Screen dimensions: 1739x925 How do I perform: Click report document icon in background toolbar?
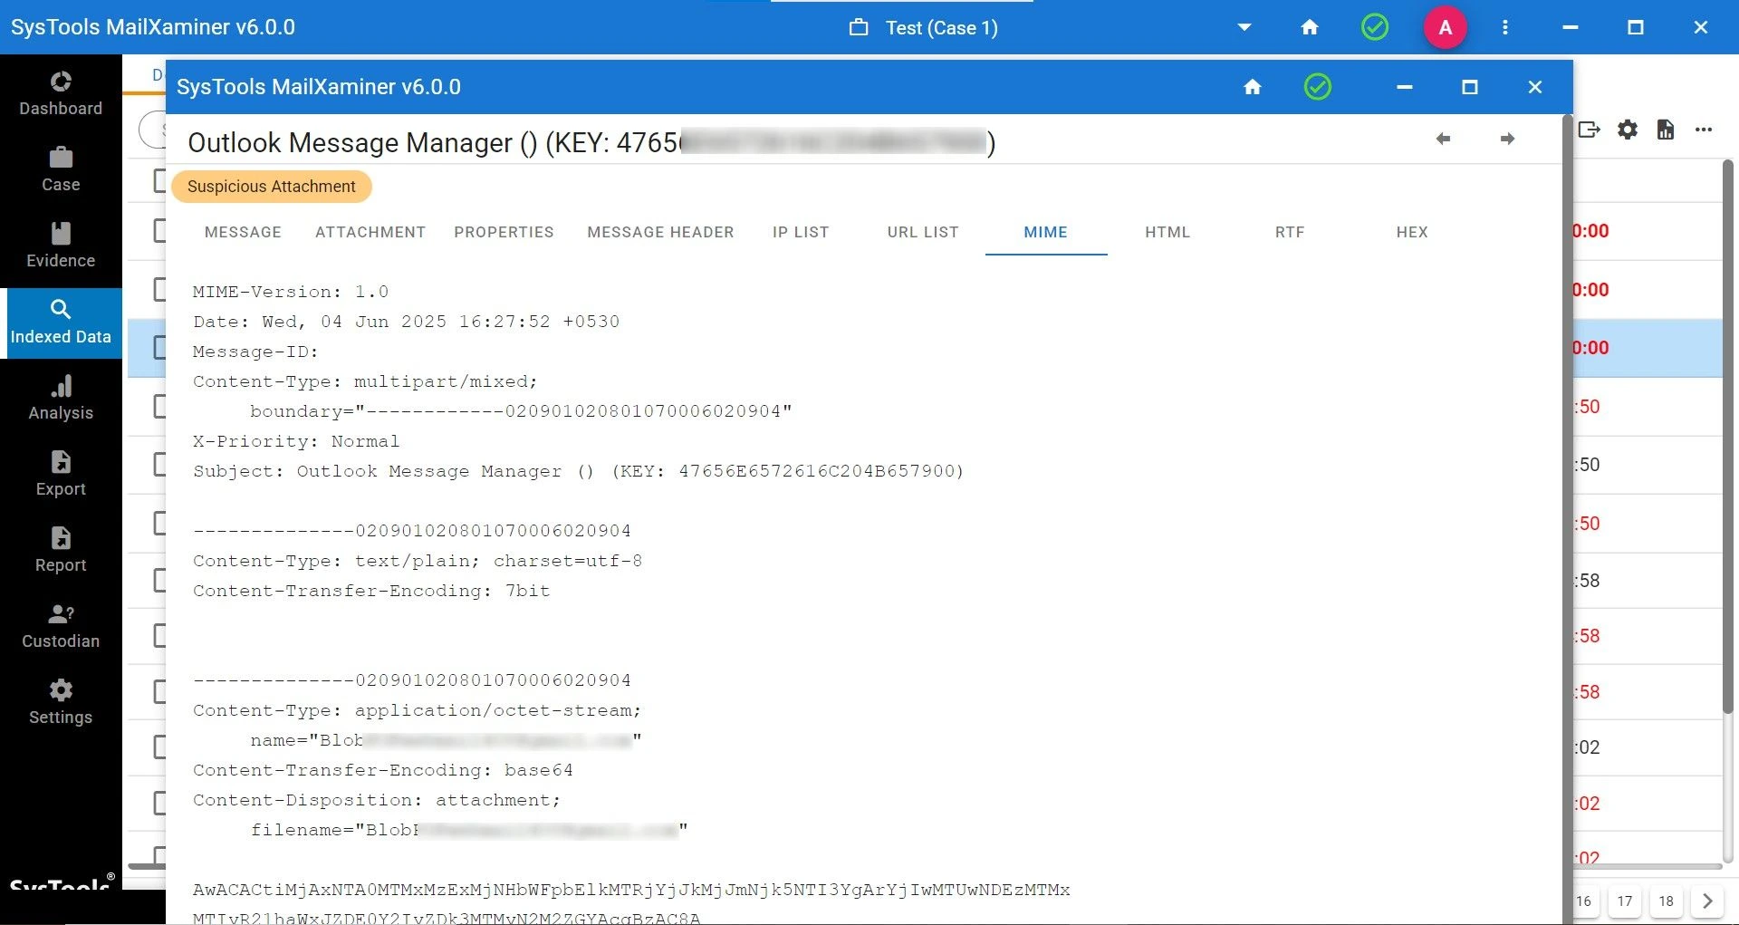point(1666,130)
